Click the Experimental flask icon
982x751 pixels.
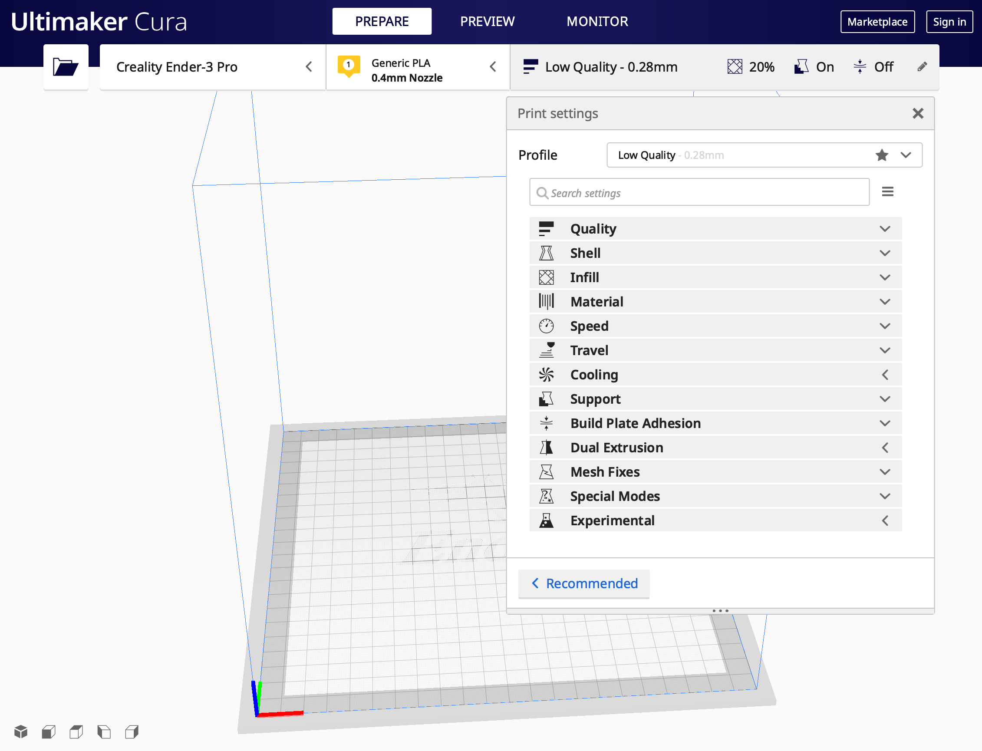(546, 521)
